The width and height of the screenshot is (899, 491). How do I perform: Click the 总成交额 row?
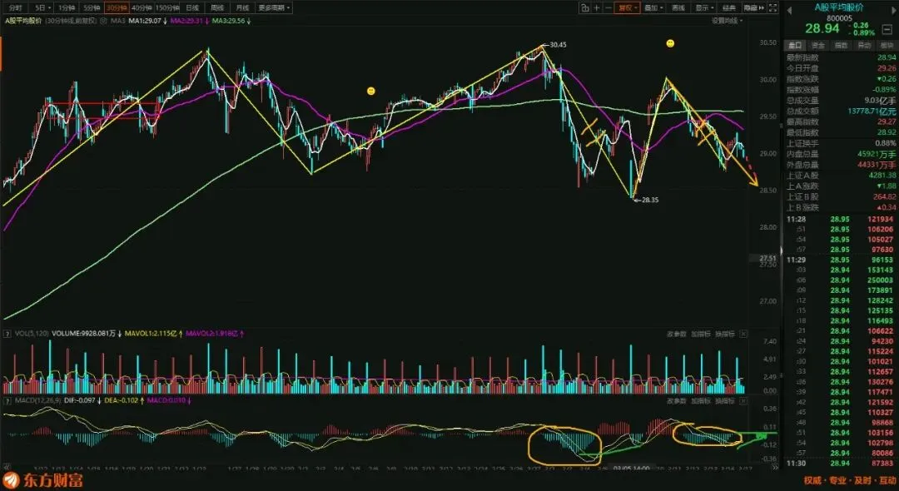pos(841,112)
